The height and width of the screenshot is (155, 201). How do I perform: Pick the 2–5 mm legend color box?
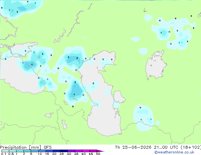tap(27, 151)
